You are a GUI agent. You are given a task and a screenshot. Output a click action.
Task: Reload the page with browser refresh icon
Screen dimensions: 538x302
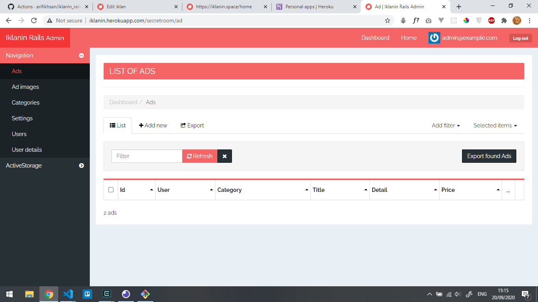click(x=33, y=20)
